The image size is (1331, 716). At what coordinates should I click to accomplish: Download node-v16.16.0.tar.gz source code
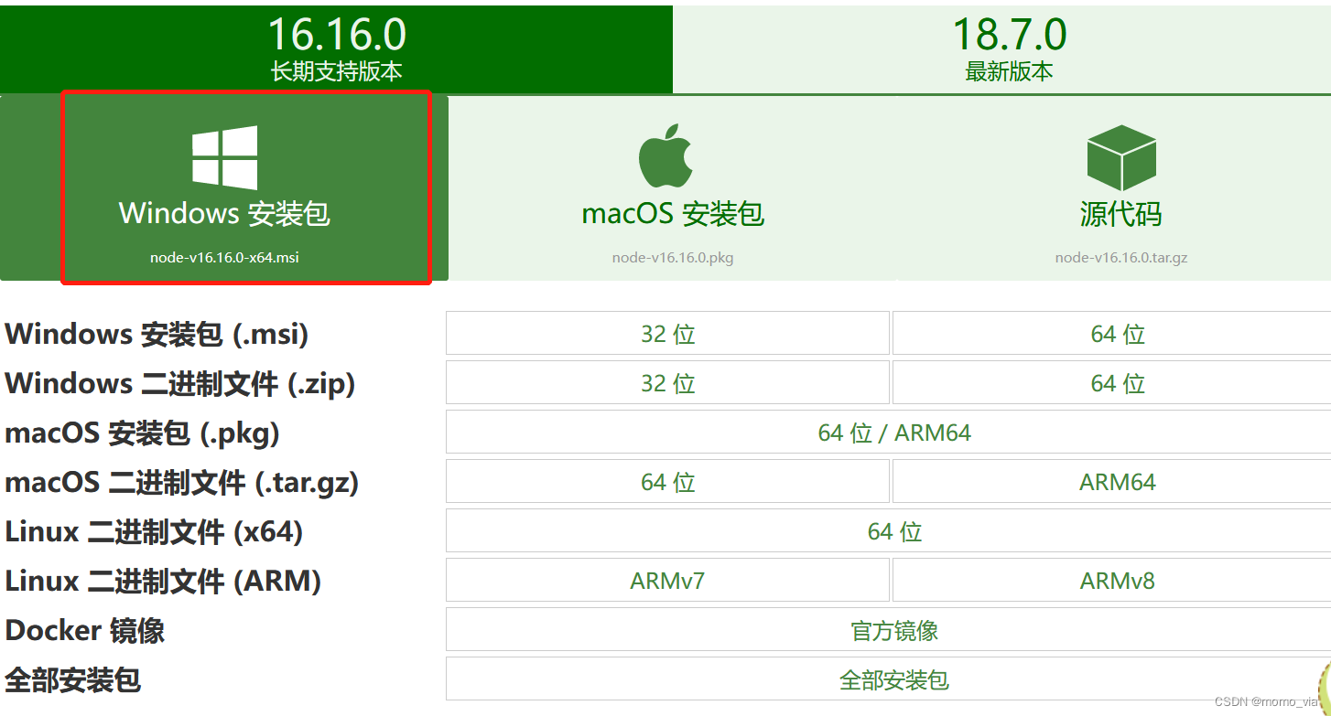(x=1121, y=257)
